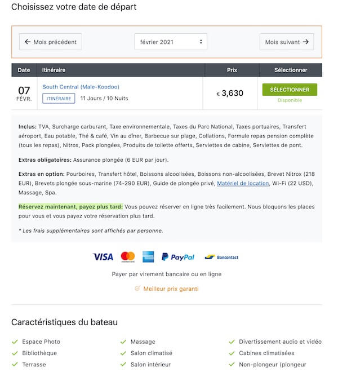338x372 pixels.
Task: Go to next month with Mois suivant
Action: click(287, 42)
